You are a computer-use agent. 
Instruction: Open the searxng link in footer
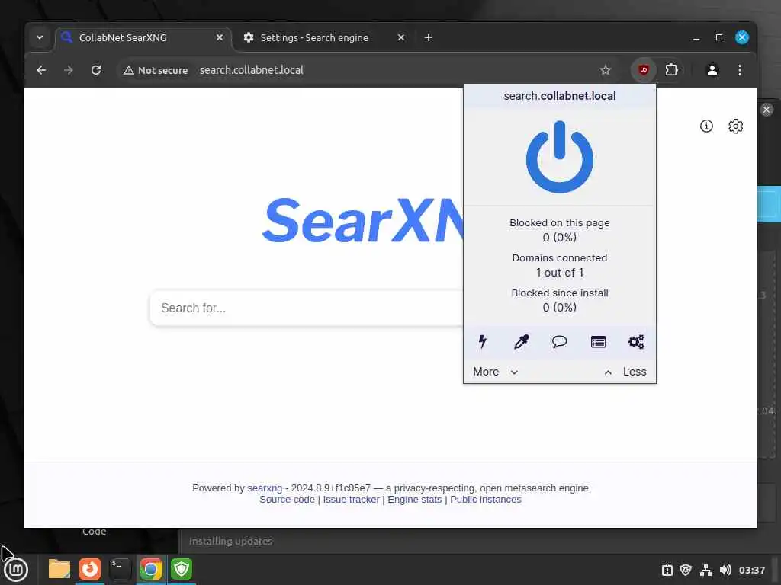tap(265, 488)
